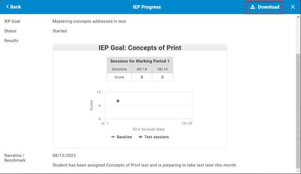Click the download arrow icon
This screenshot has width=301, height=174.
pos(253,7)
